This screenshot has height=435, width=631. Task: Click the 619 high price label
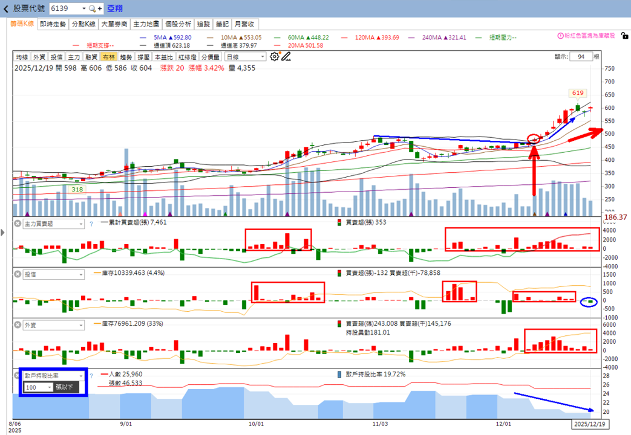click(578, 93)
